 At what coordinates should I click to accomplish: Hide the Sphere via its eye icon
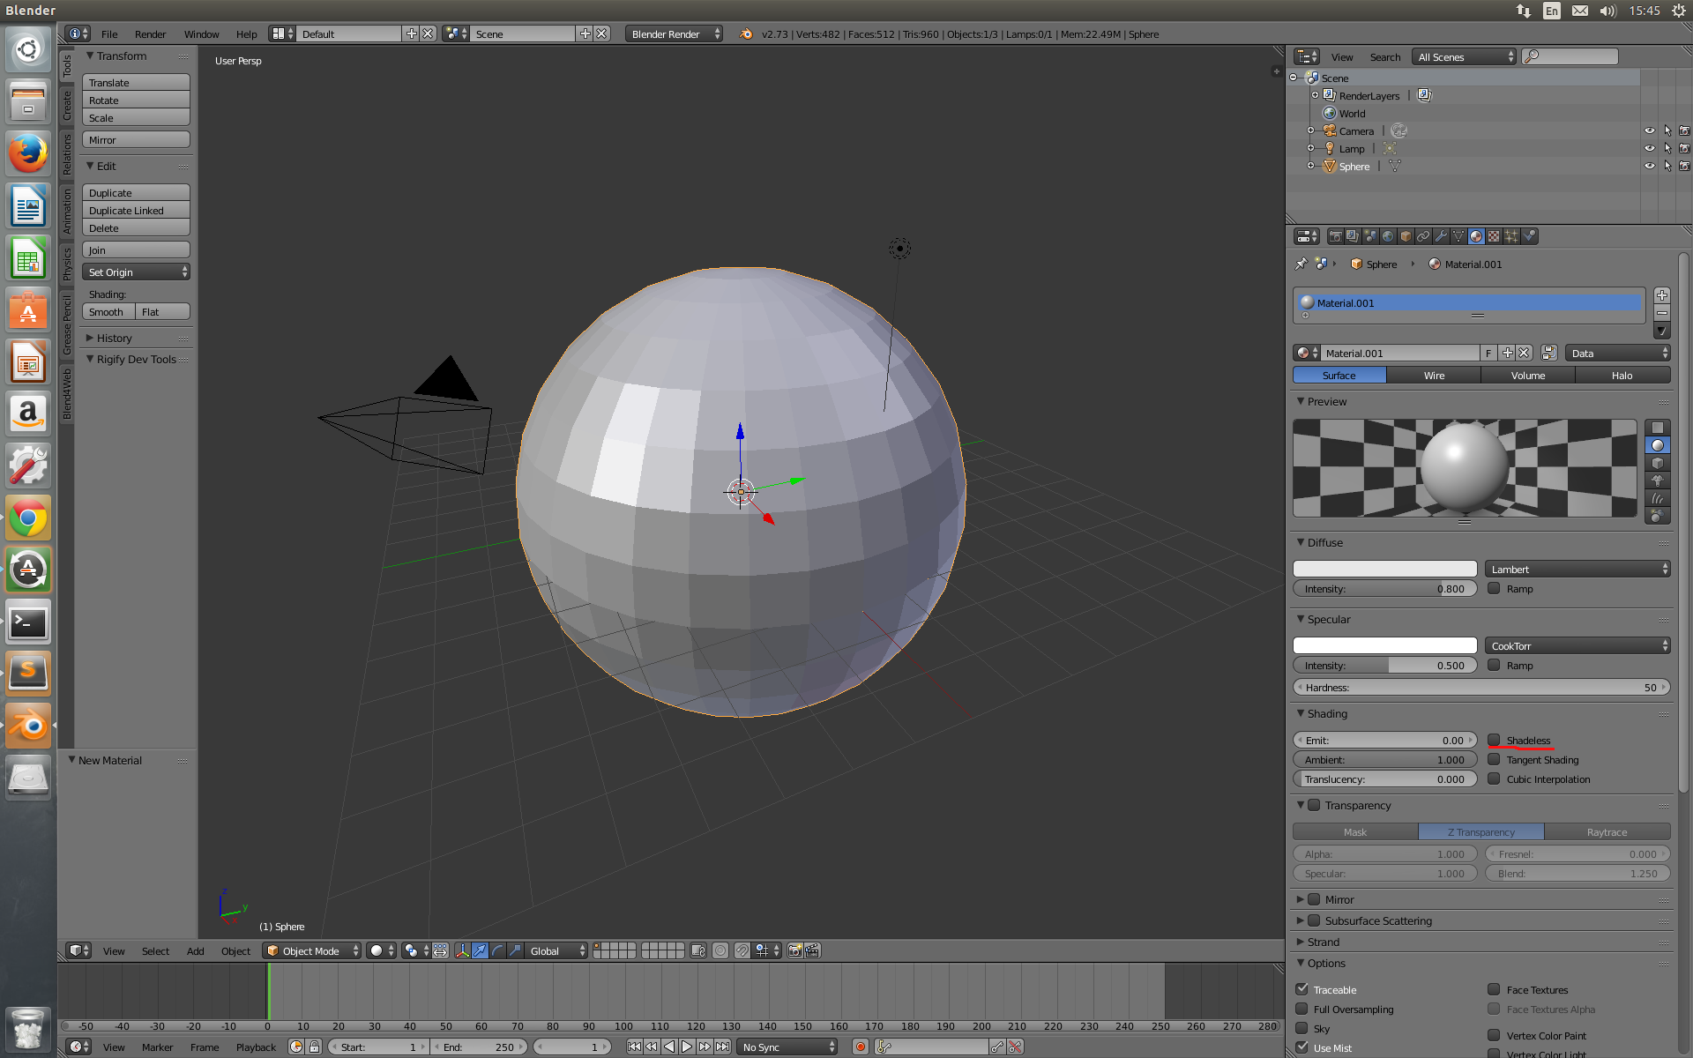click(1649, 166)
